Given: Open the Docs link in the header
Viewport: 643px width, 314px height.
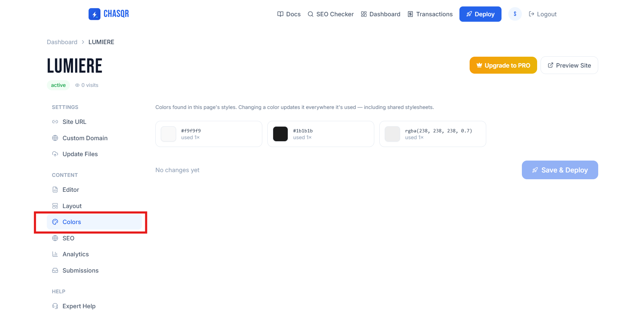Looking at the screenshot, I should (289, 14).
